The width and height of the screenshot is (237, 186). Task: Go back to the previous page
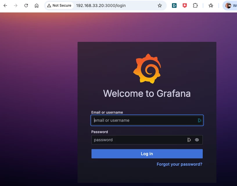tap(5, 6)
